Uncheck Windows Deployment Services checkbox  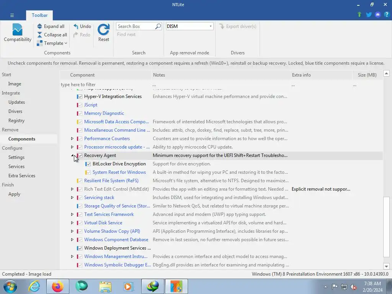coord(80,248)
